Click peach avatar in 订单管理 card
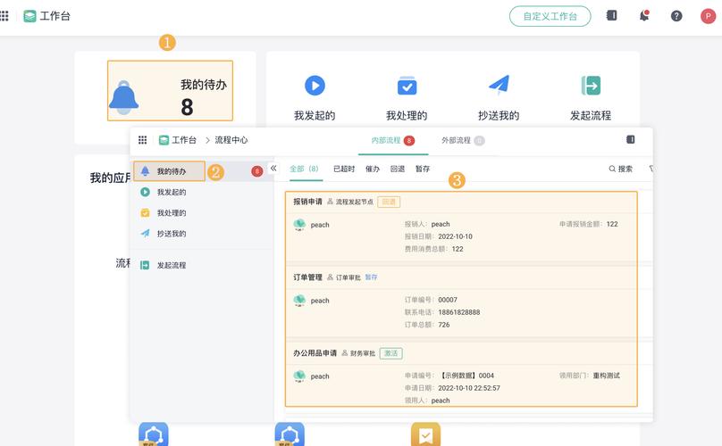This screenshot has width=722, height=446. point(299,301)
